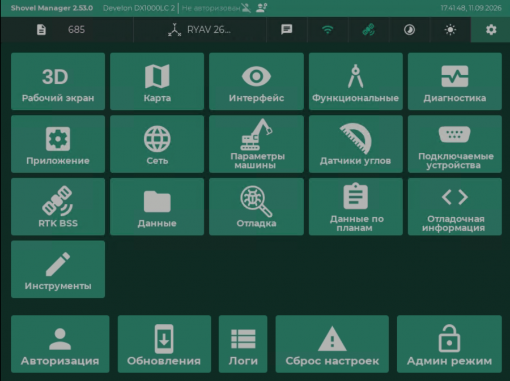Screen dimensions: 510x381
Task: Click the 'Develon DX1000LC 2' machine name
Action: [139, 8]
